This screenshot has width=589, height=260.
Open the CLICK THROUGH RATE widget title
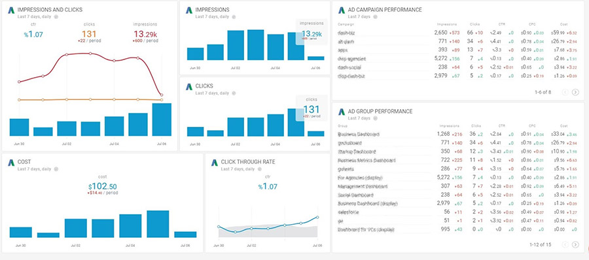point(248,162)
